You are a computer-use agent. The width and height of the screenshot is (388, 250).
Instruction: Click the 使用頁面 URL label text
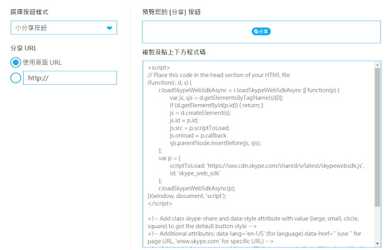pyautogui.click(x=42, y=62)
